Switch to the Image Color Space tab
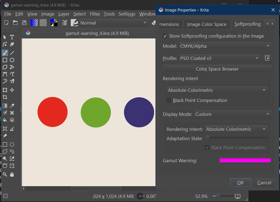 [207, 24]
